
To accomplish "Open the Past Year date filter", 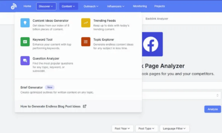I will click(123, 128).
